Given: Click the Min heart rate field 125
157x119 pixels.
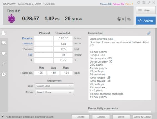Looking at the screenshot, I should click(40, 73).
